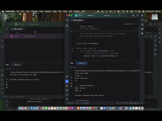162x121 pixels.
Task: Rerun J201_21 in its Run panel
Action: coord(7,69)
